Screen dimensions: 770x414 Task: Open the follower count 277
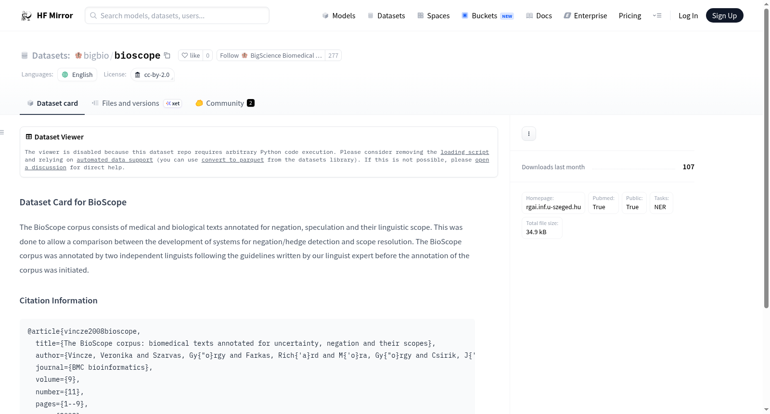coord(333,55)
